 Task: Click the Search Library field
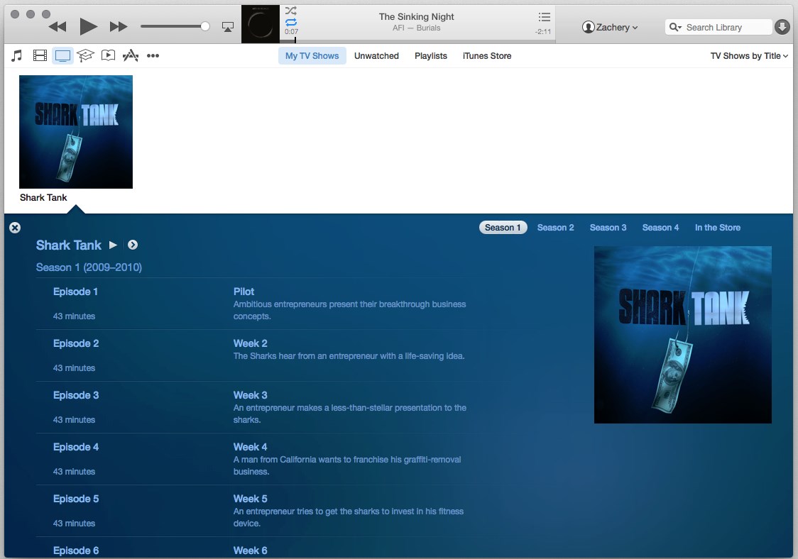pyautogui.click(x=718, y=28)
